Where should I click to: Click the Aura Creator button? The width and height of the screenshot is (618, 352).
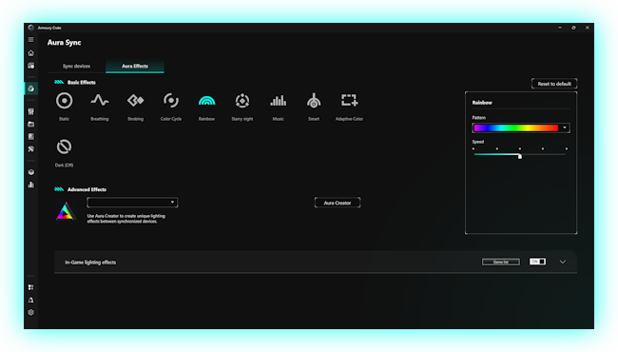click(338, 203)
